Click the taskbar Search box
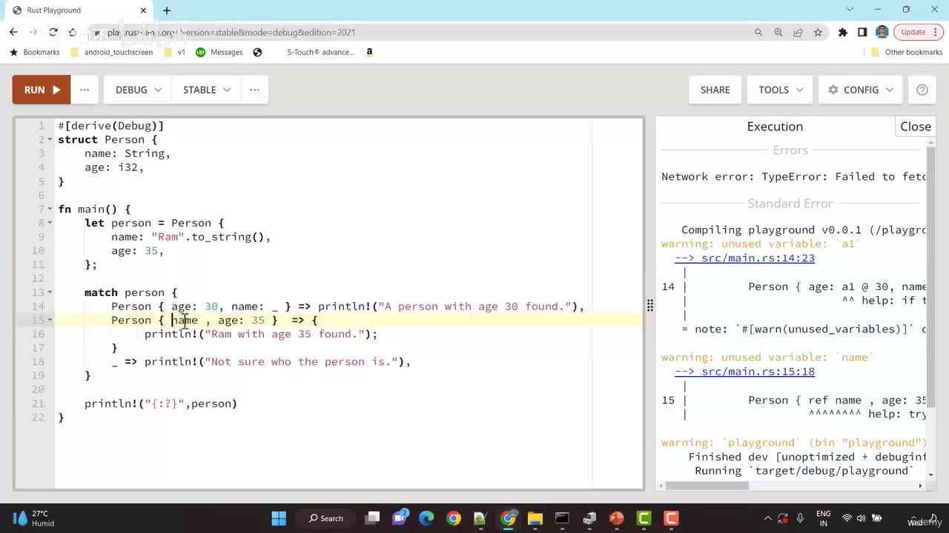 pyautogui.click(x=326, y=518)
